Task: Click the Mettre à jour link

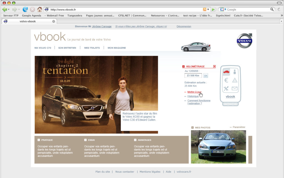Action: tap(194, 92)
